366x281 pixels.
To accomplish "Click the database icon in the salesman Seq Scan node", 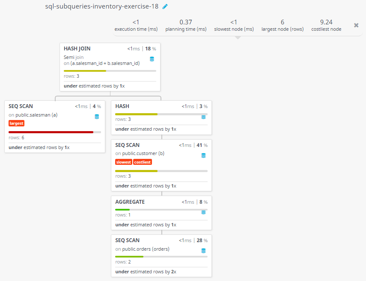I will (x=97, y=117).
